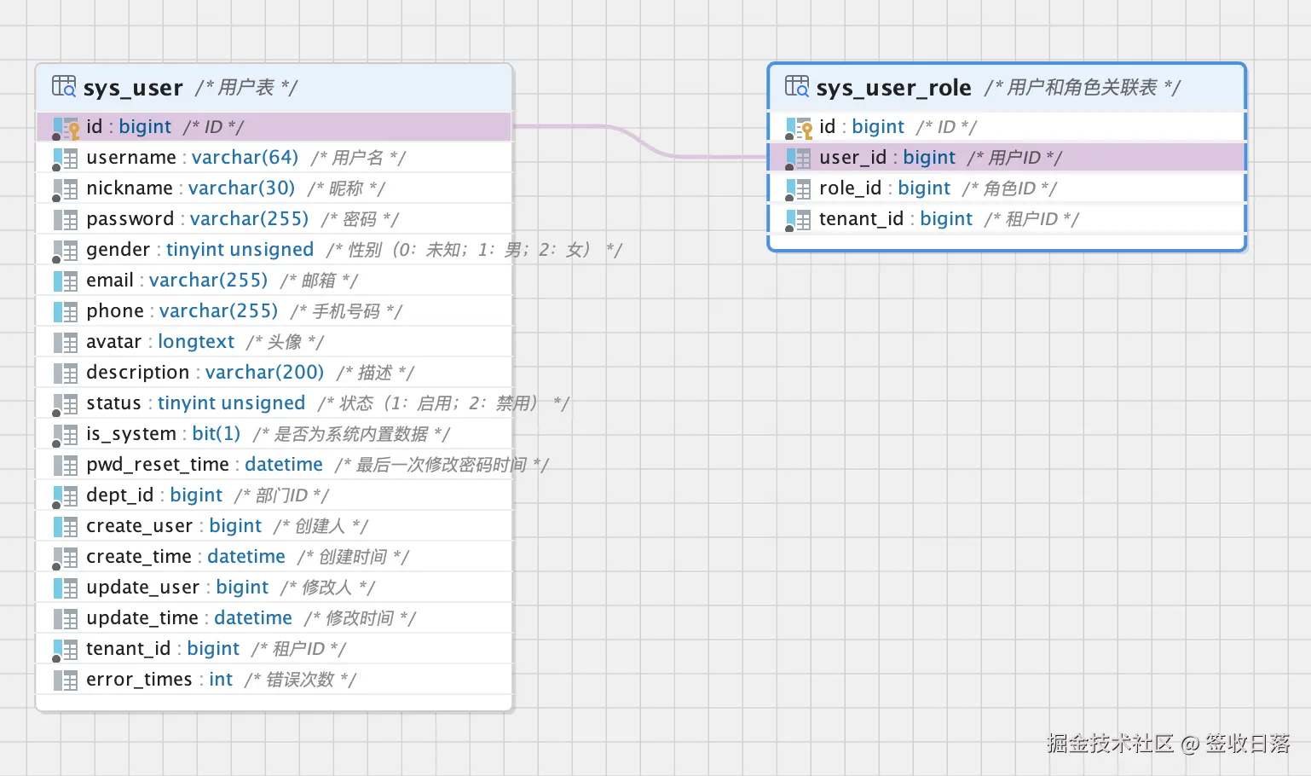Click the bigint type of user_id

click(929, 158)
